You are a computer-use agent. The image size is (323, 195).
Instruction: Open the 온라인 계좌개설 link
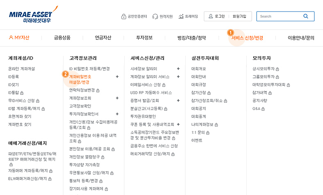click(21, 69)
